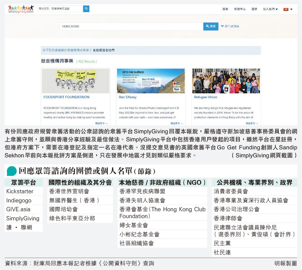The image size is (302, 270).
Task: Click the 無國界醫生（香港）cell
Action: click(80, 200)
